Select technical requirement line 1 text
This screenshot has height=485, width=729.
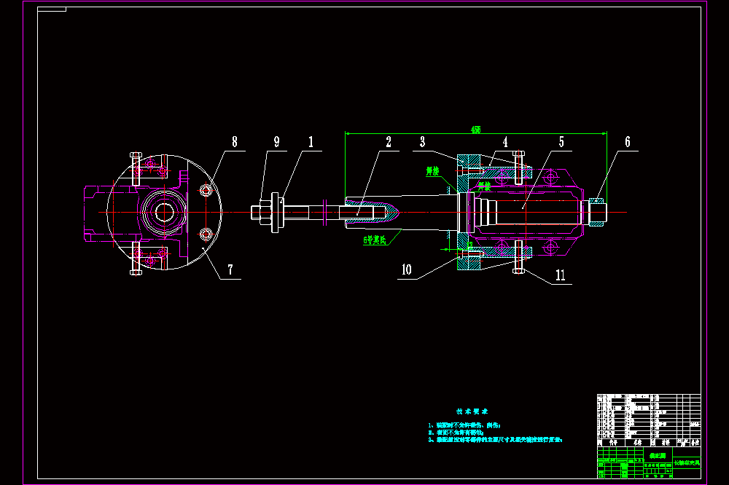[464, 425]
